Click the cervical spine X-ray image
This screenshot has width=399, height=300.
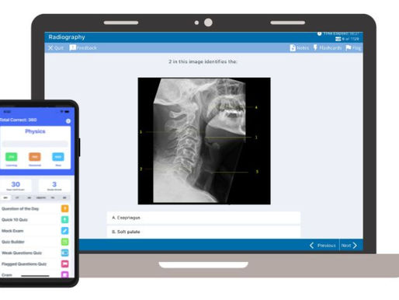(204, 141)
